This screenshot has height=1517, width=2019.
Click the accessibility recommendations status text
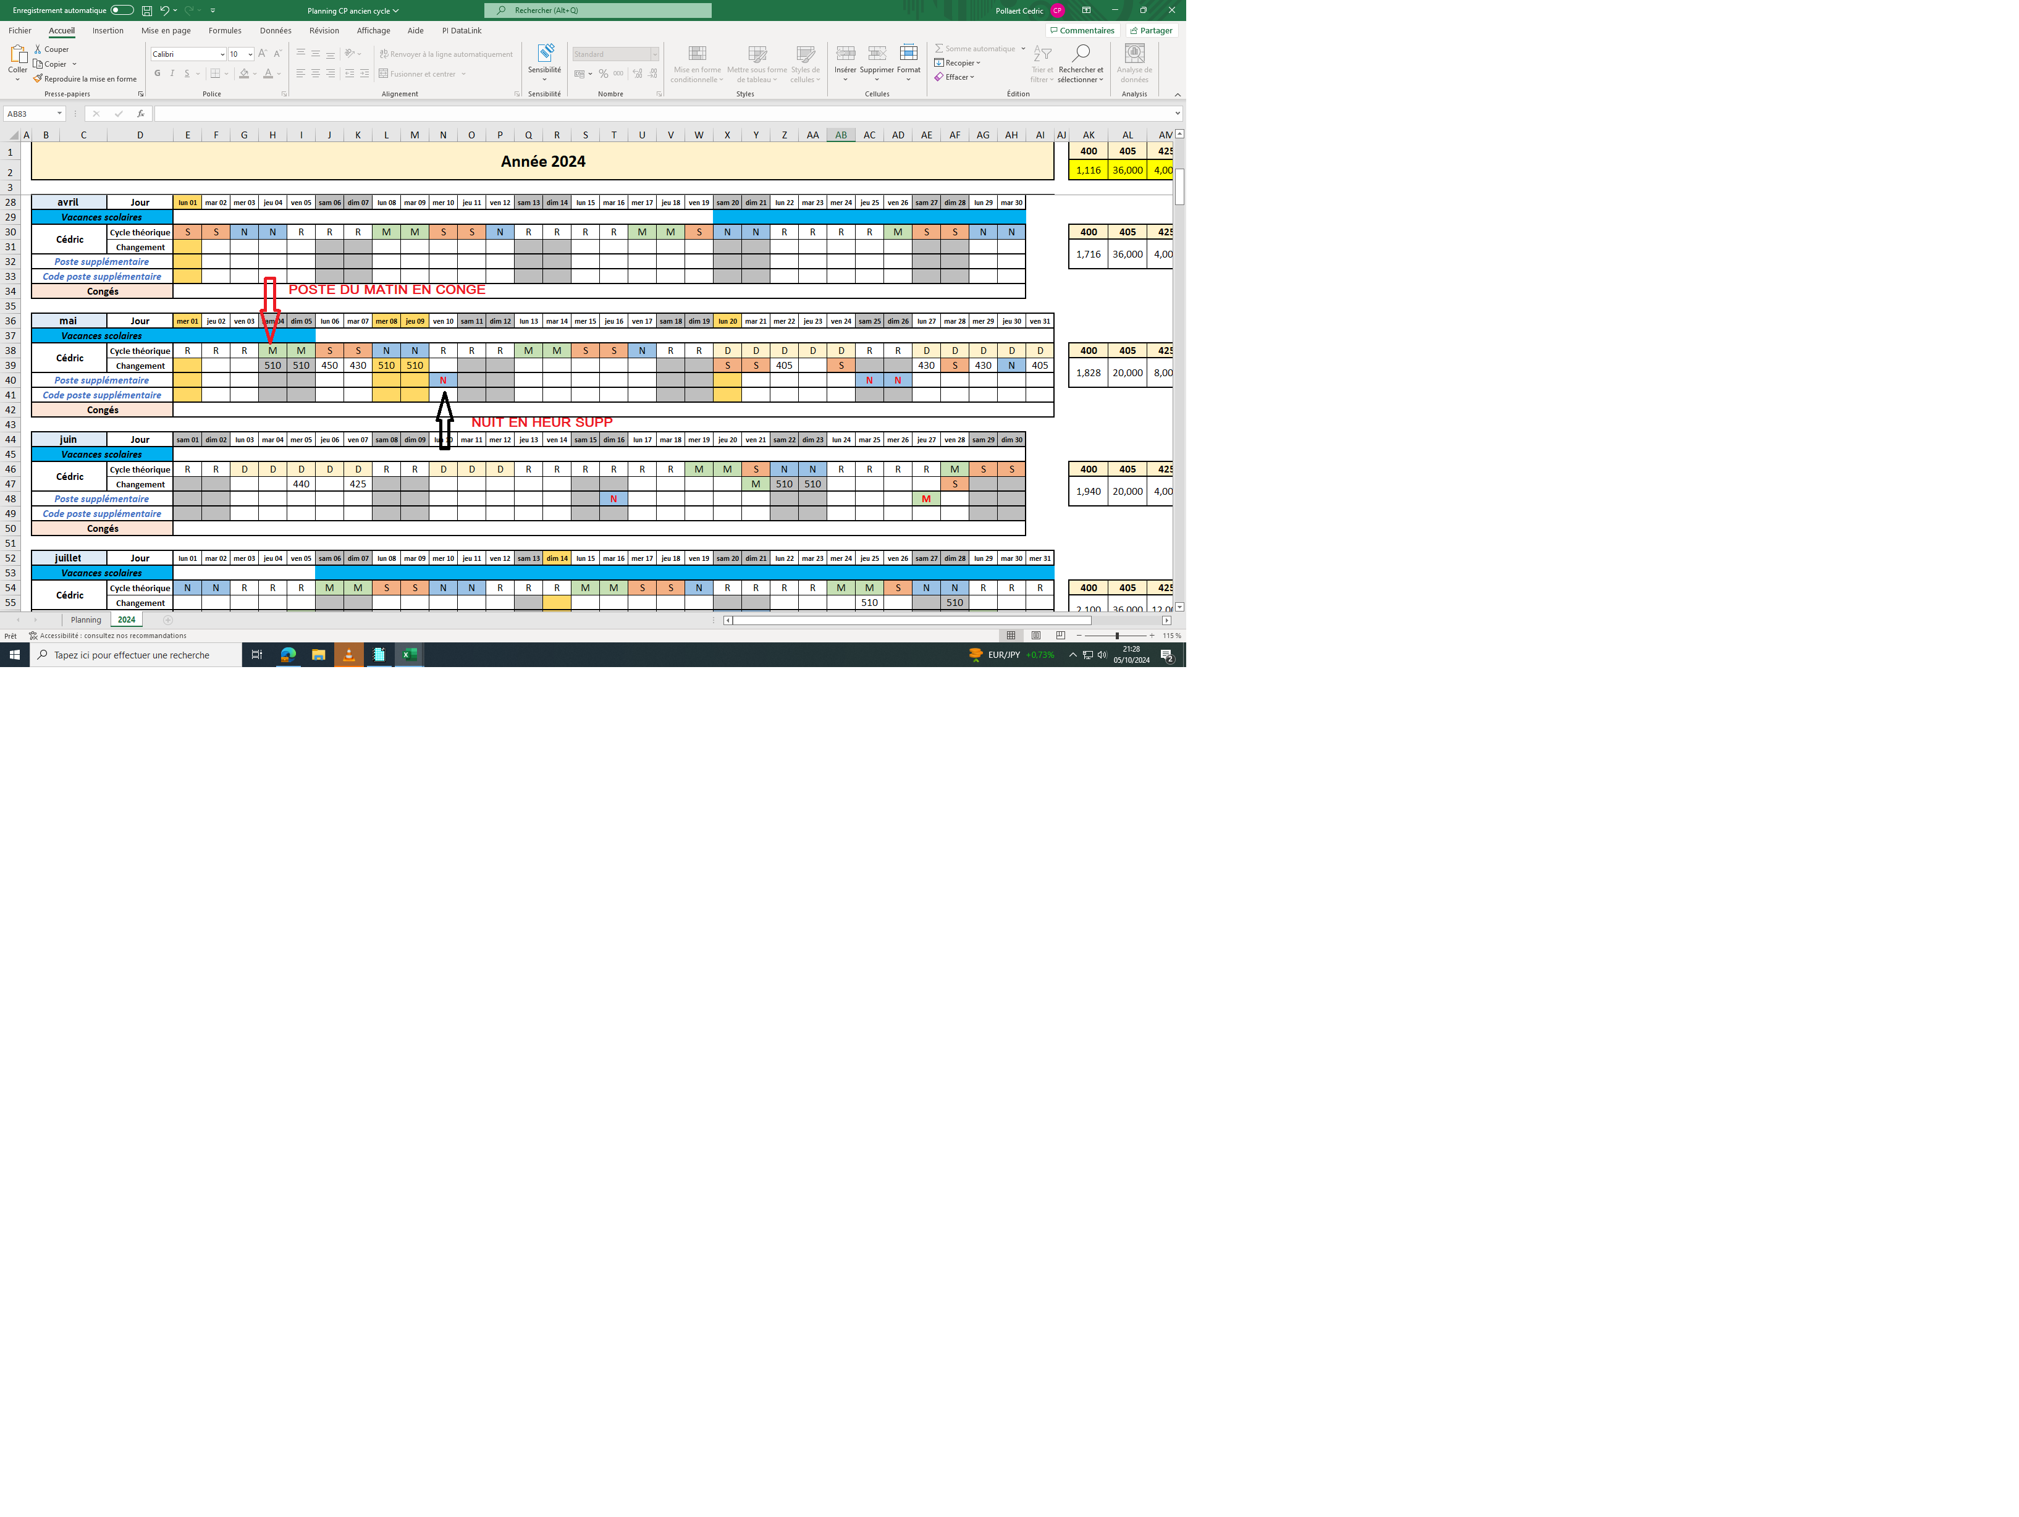[107, 636]
